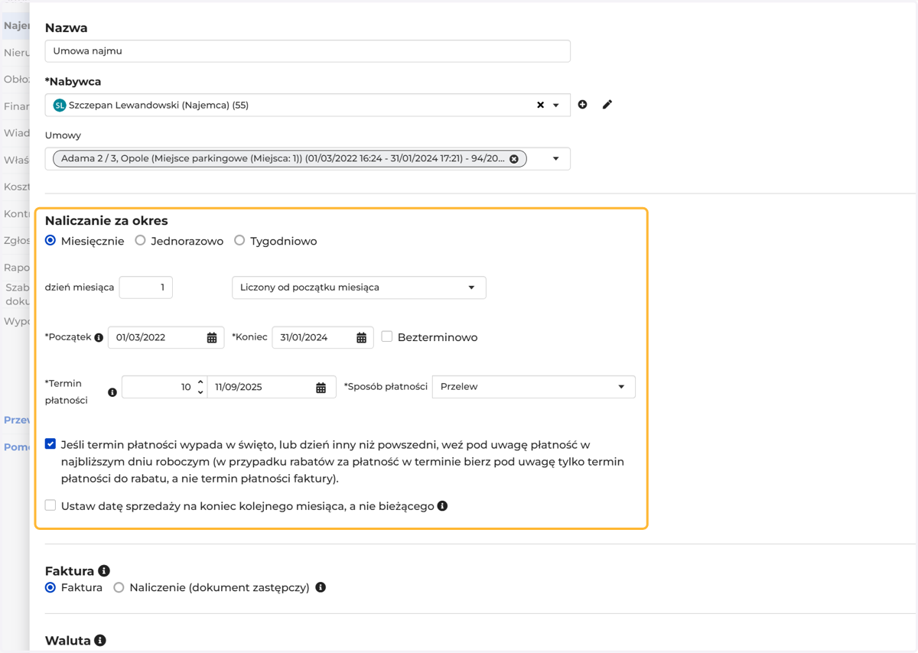Image resolution: width=918 pixels, height=653 pixels.
Task: Click the info icon beside Waluta heading
Action: click(100, 640)
